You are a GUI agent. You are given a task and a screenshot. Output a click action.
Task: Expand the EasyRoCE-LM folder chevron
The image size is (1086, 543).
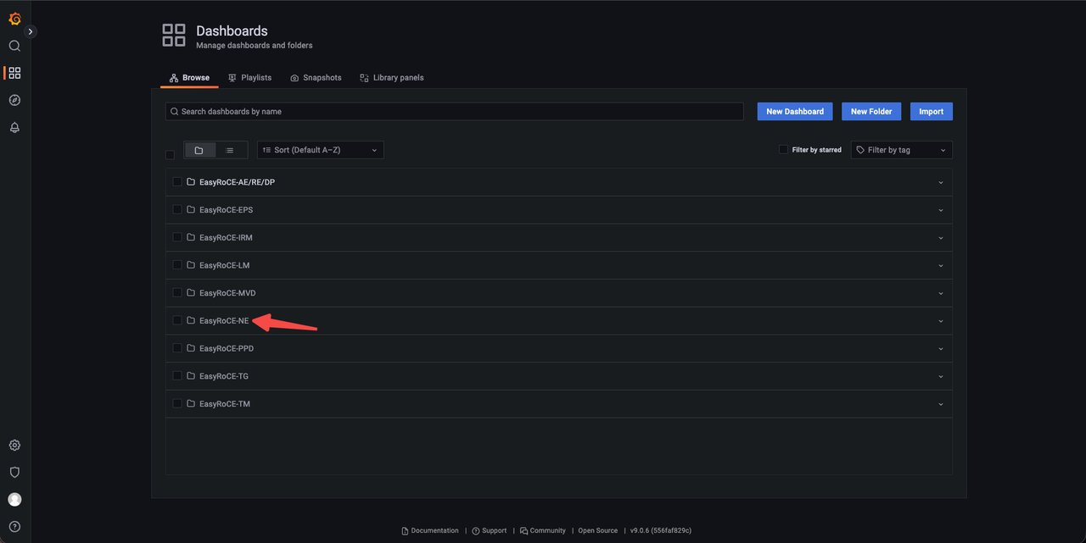tap(941, 265)
